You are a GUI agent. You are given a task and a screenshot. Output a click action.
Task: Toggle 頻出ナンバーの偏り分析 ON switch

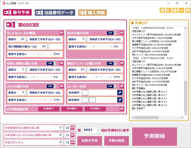point(111,63)
